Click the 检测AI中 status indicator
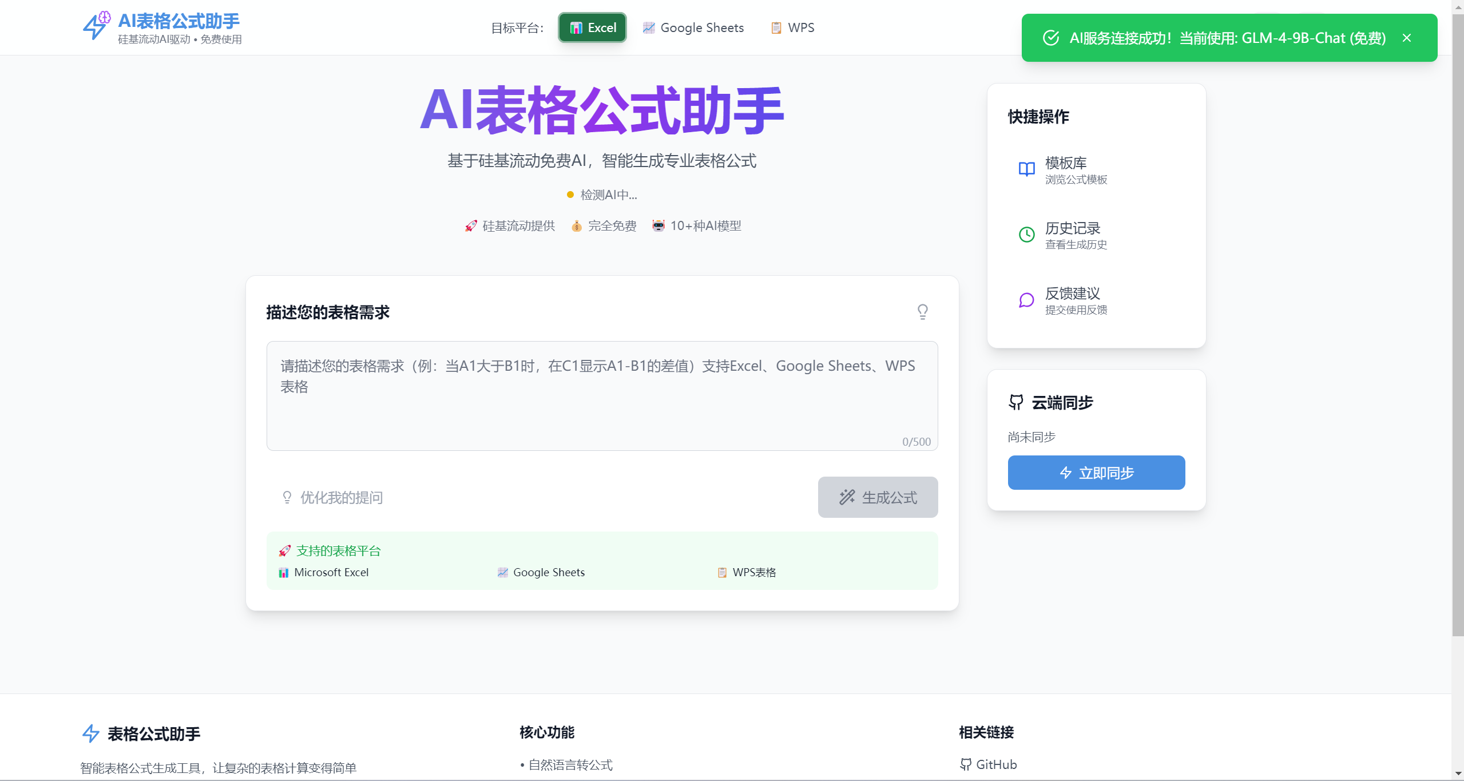This screenshot has width=1464, height=781. pos(602,195)
